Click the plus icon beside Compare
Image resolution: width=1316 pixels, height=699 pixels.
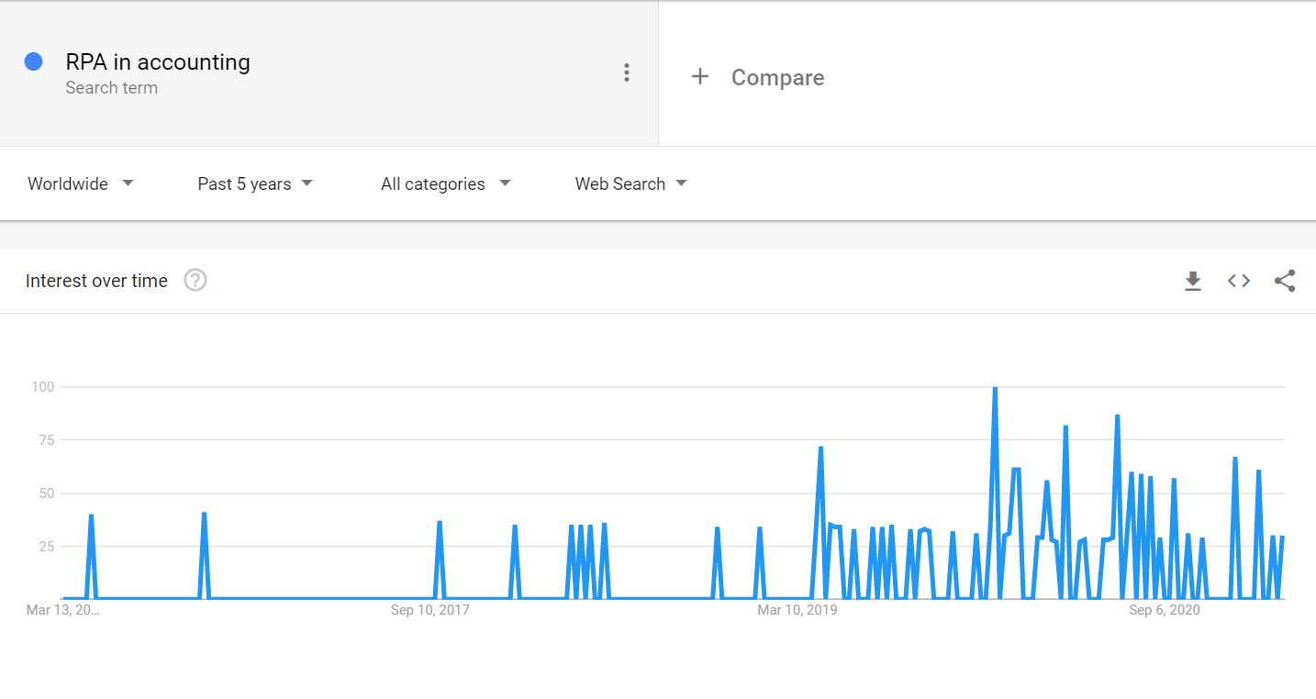point(700,77)
